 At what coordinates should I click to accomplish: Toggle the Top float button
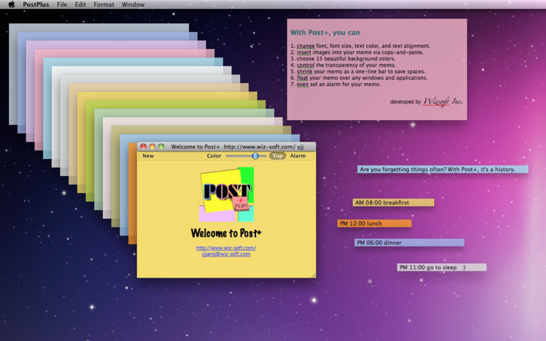click(278, 156)
